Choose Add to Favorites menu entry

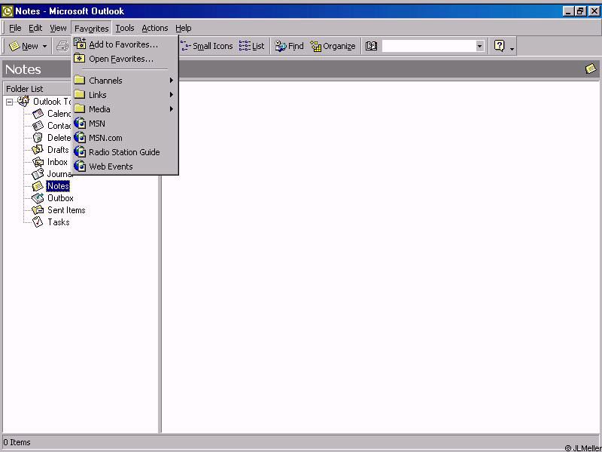coord(123,44)
